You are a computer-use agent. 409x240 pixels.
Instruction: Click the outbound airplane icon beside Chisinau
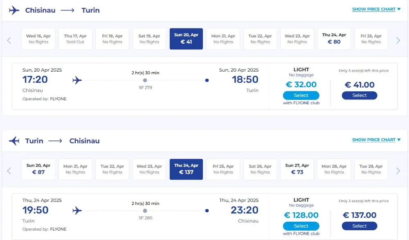[14, 10]
